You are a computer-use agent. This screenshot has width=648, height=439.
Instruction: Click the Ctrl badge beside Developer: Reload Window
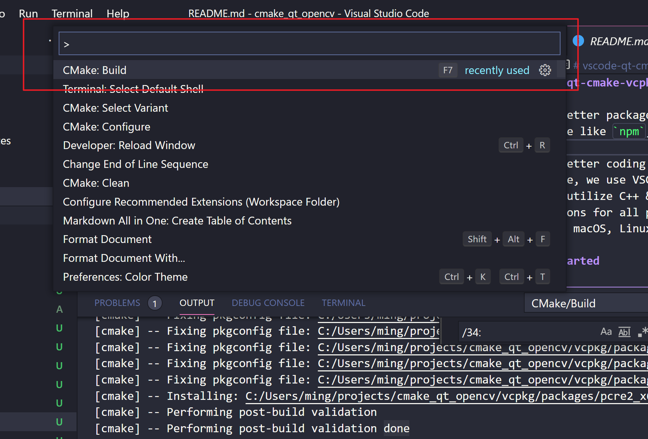coord(511,145)
